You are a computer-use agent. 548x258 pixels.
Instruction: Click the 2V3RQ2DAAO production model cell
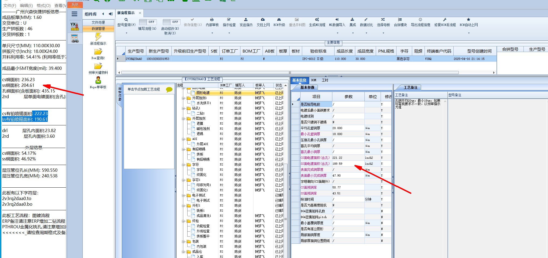(136, 59)
